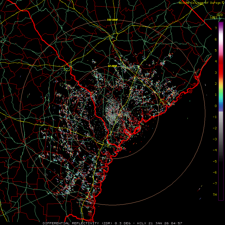225x225 pixels.
Task: Click the "21 JAN 26" date text
Action: 158,223
